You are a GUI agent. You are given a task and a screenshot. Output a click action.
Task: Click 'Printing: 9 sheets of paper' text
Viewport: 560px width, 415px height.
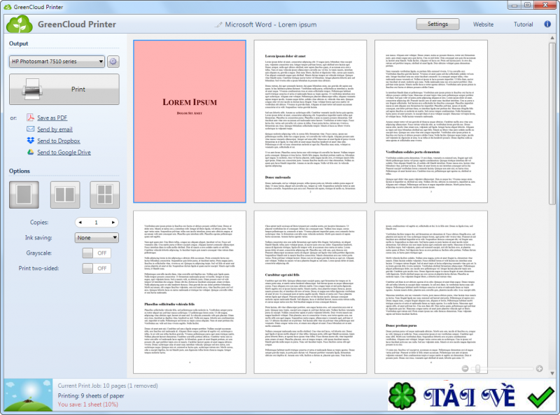(91, 395)
